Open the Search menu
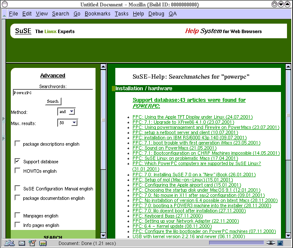Image resolution: width=293 pixels, height=248 pixels. coord(61,14)
